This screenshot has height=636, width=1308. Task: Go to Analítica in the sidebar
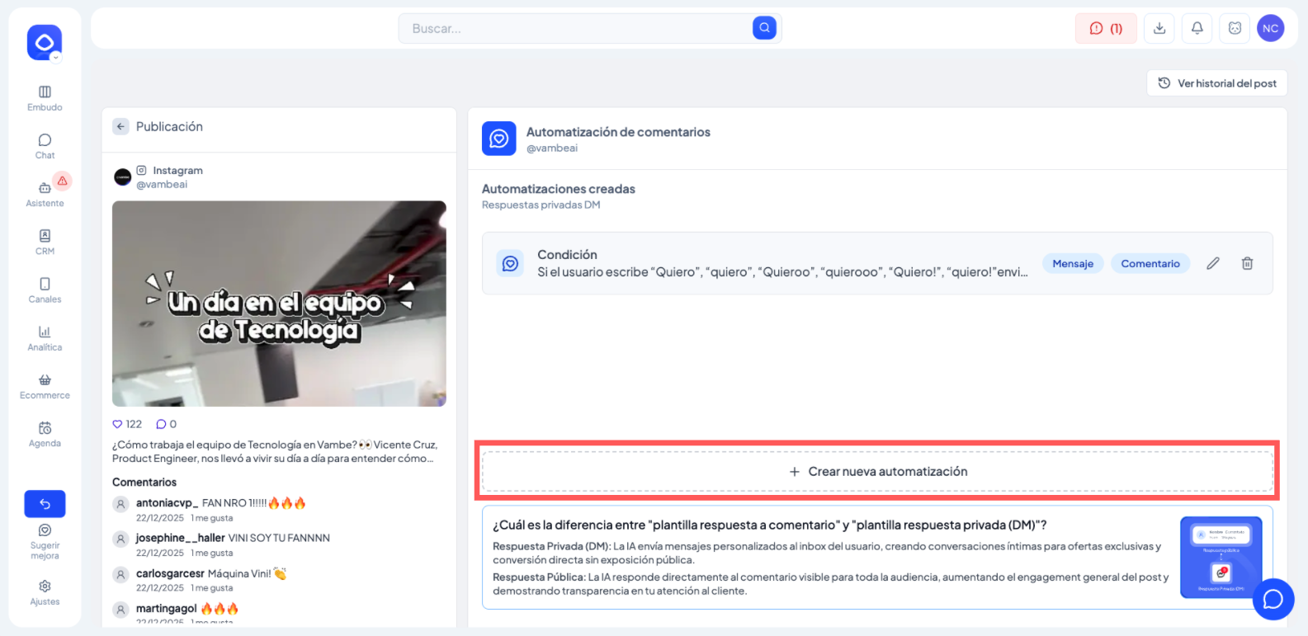point(45,337)
